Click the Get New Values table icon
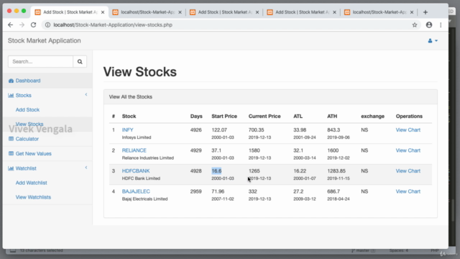 pyautogui.click(x=11, y=153)
